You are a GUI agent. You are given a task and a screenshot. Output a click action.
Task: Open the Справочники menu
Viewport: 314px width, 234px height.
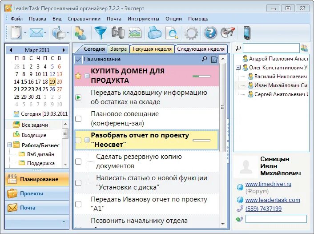tap(84, 19)
